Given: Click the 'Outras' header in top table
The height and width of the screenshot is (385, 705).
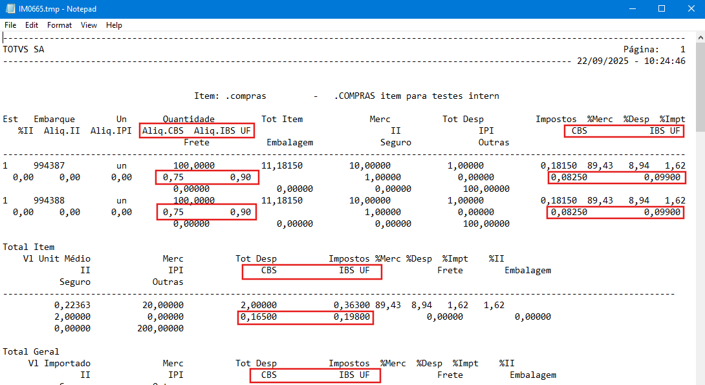Looking at the screenshot, I should point(493,142).
